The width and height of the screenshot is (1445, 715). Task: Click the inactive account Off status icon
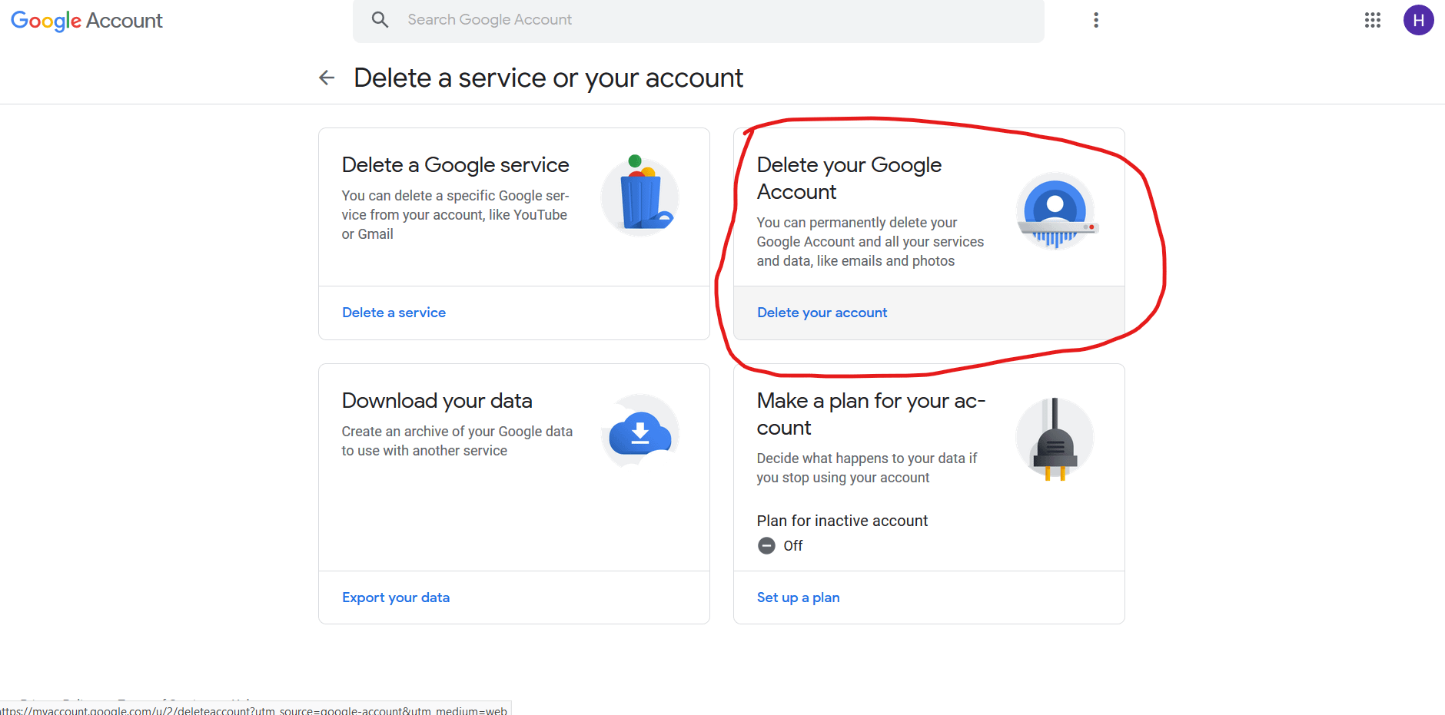pyautogui.click(x=766, y=545)
